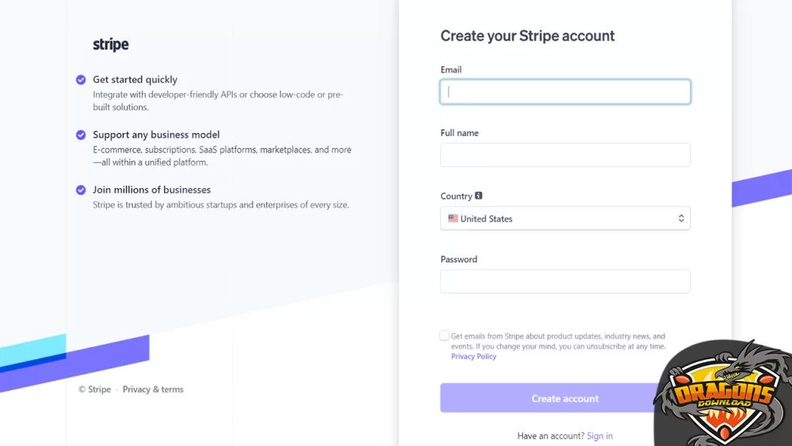Select the Password input field
Viewport: 792px width, 446px height.
coord(565,281)
